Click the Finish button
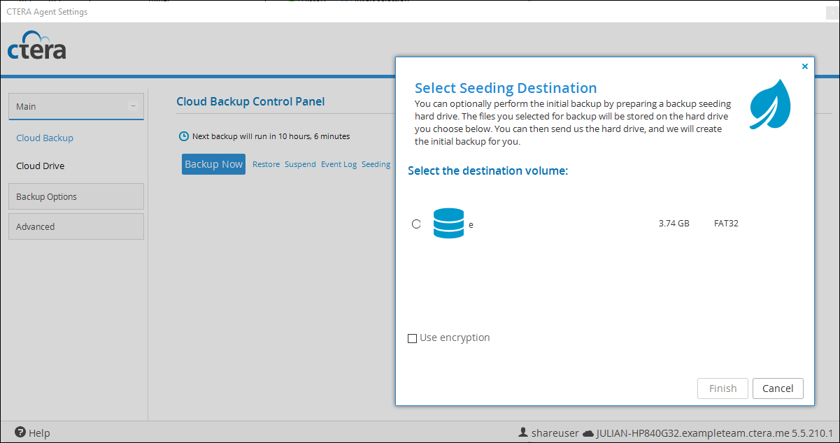 pyautogui.click(x=722, y=388)
